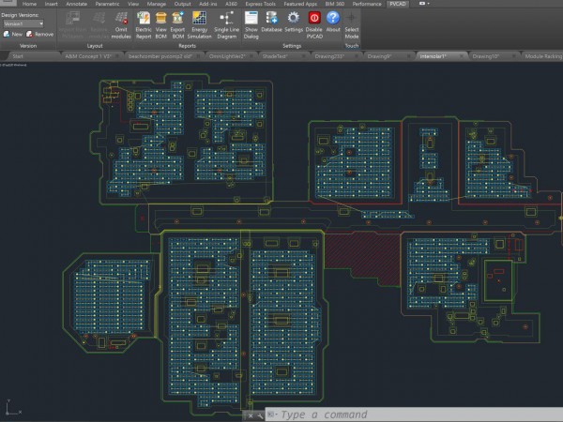Screen dimensions: 563x422
Task: Run the Energy Simulation tool
Action: [200, 19]
